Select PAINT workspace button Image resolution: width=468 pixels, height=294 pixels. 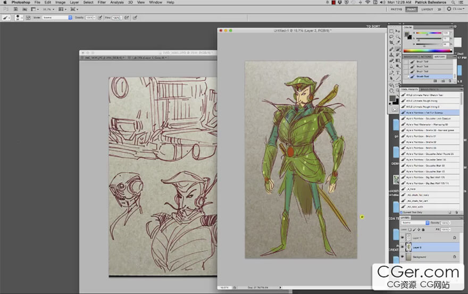(411, 9)
